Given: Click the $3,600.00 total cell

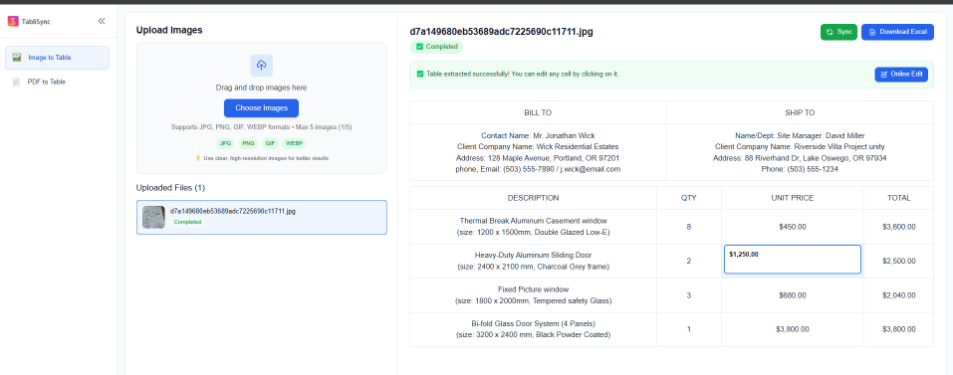Looking at the screenshot, I should click(899, 227).
